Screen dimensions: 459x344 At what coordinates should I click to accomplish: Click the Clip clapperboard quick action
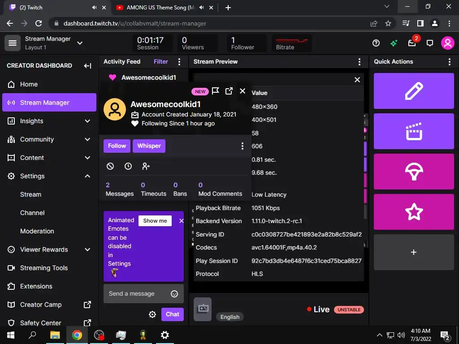pos(414,131)
